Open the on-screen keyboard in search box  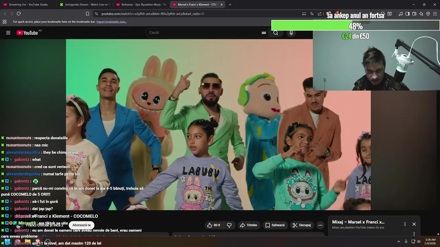(264, 33)
